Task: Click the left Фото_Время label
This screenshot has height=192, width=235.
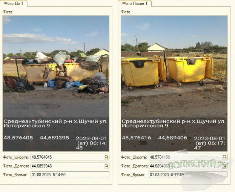Action: click(x=15, y=175)
